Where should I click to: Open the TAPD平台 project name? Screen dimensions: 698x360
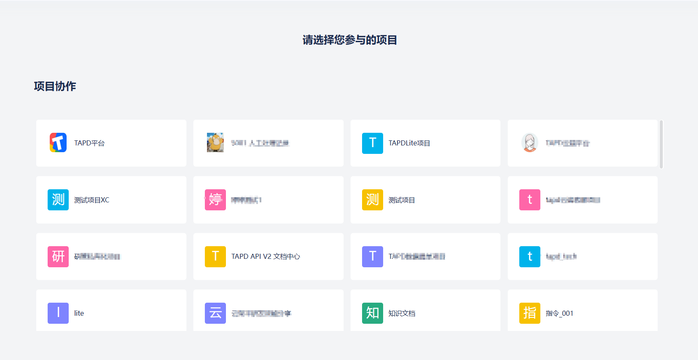pyautogui.click(x=89, y=143)
